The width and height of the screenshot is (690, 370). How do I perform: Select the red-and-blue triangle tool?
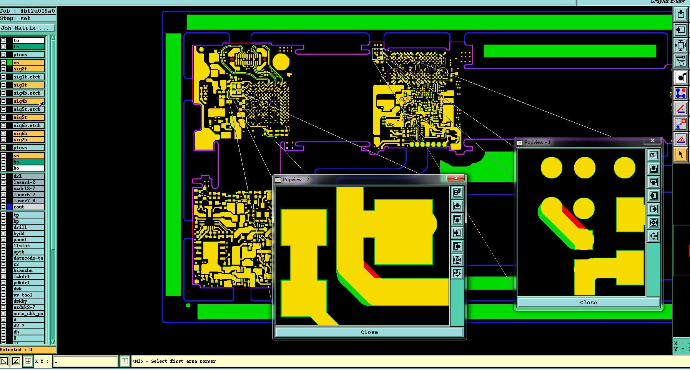[681, 139]
